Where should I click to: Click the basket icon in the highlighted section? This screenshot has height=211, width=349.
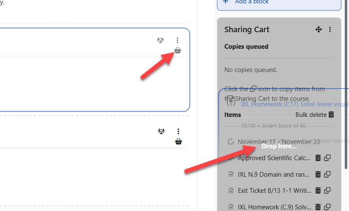(x=177, y=51)
